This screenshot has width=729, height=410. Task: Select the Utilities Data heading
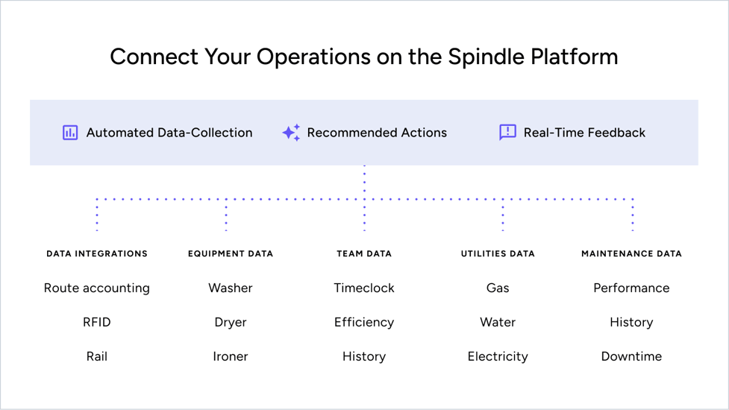coord(498,253)
